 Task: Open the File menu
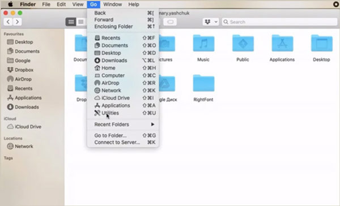[46, 5]
